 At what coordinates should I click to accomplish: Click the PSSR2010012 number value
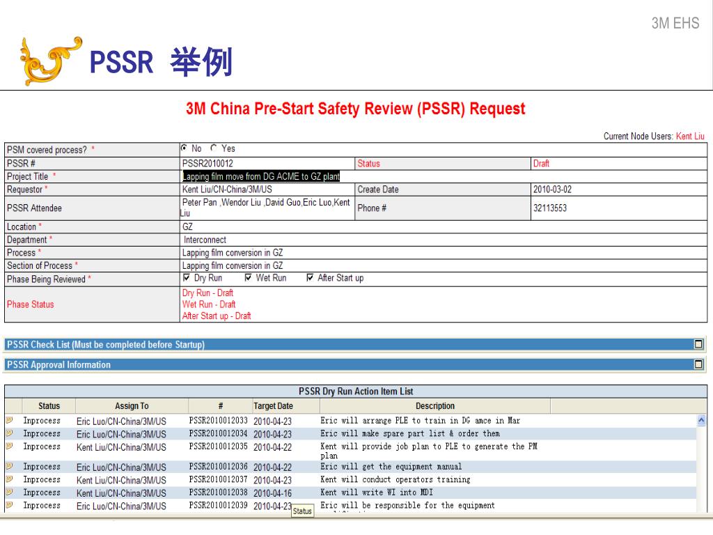(207, 163)
